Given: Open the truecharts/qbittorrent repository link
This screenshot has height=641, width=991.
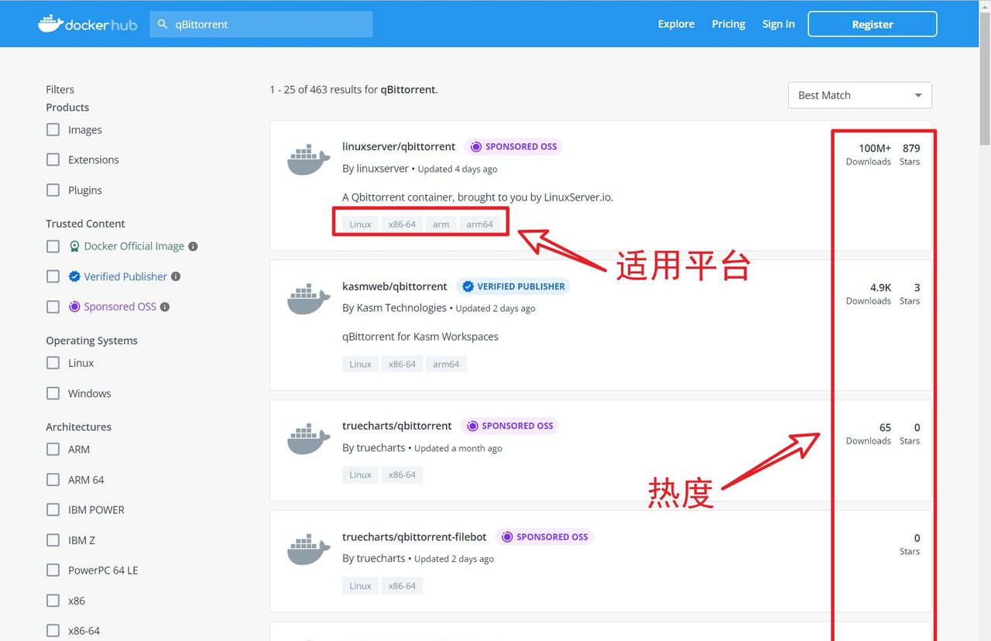Looking at the screenshot, I should pyautogui.click(x=397, y=426).
